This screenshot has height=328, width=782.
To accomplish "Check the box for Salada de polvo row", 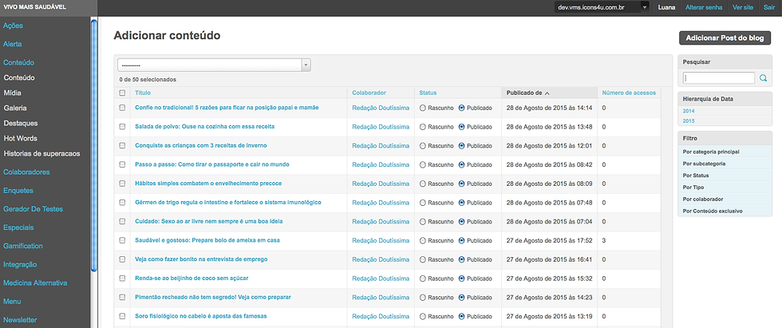I will 122,127.
